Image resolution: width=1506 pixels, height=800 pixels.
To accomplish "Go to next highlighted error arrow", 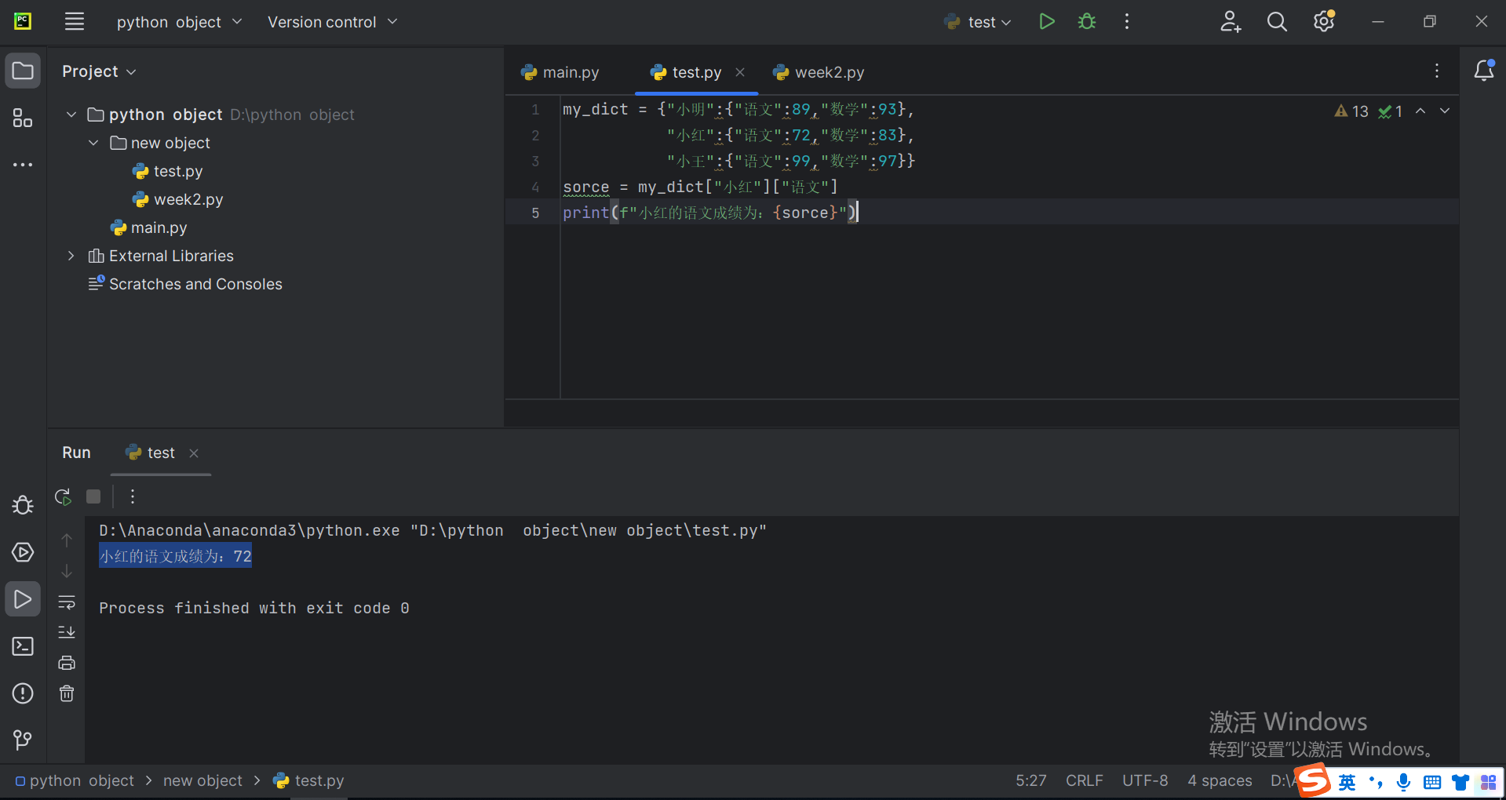I will [x=1445, y=111].
